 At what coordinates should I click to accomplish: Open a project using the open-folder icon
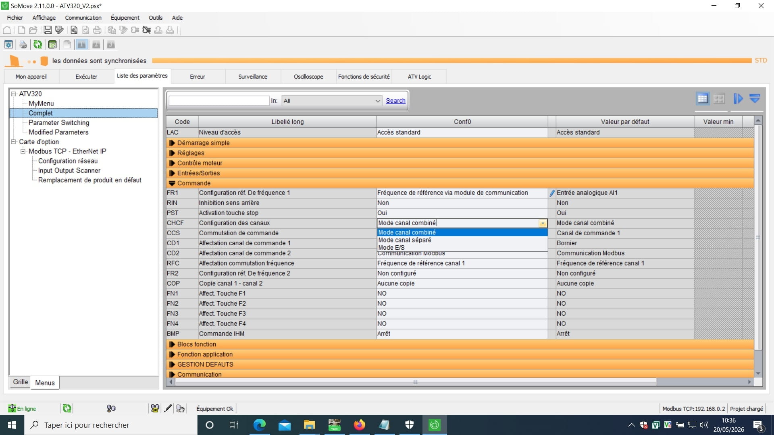(33, 30)
